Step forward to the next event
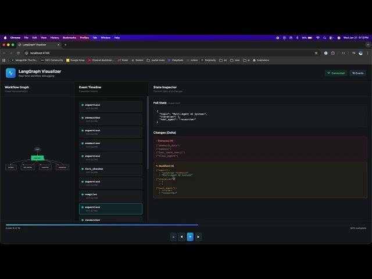The image size is (372, 279). (198, 237)
